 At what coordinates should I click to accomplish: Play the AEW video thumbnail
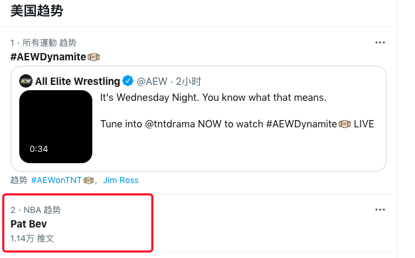click(56, 127)
